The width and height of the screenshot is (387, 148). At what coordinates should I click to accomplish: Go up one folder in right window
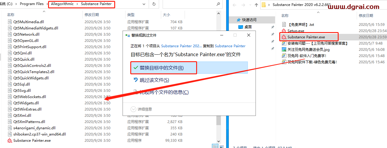(256, 5)
